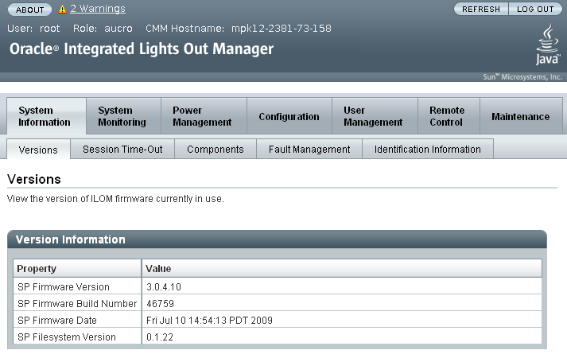Click the ABOUT button
Viewport: 567px width, 358px height.
29,10
